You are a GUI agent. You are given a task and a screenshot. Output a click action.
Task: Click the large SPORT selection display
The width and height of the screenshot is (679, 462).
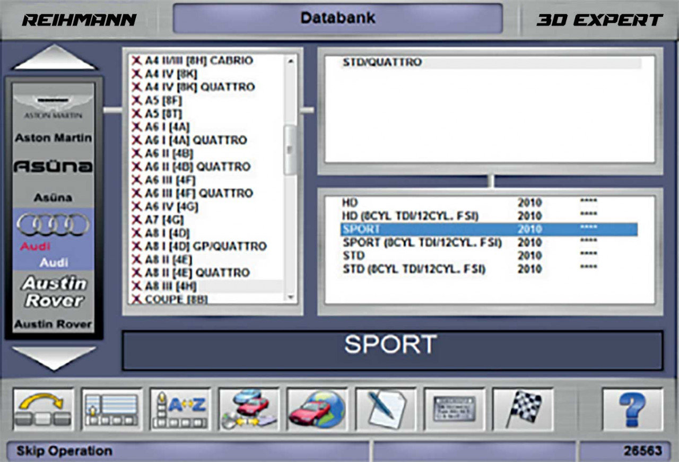pos(393,351)
